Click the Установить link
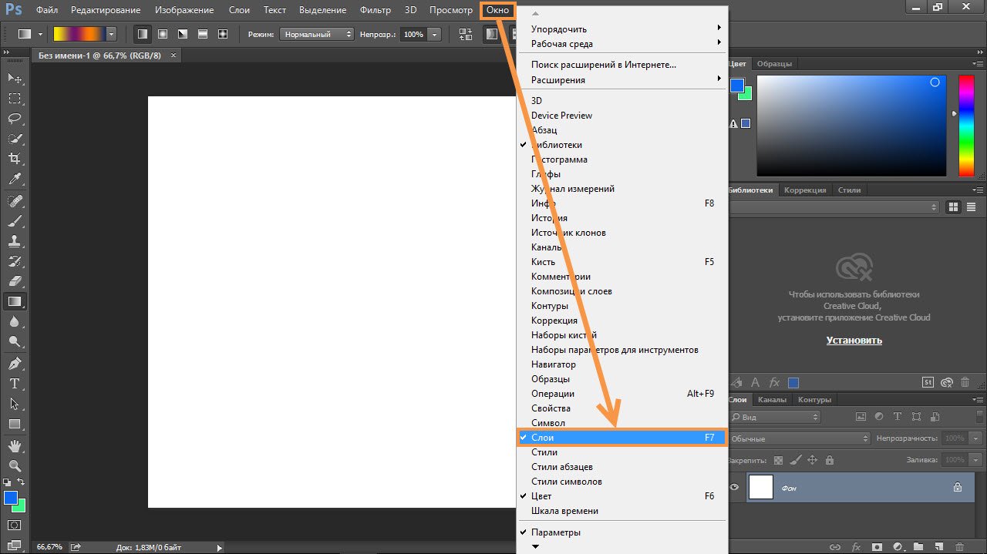Viewport: 987px width, 554px height. [854, 341]
